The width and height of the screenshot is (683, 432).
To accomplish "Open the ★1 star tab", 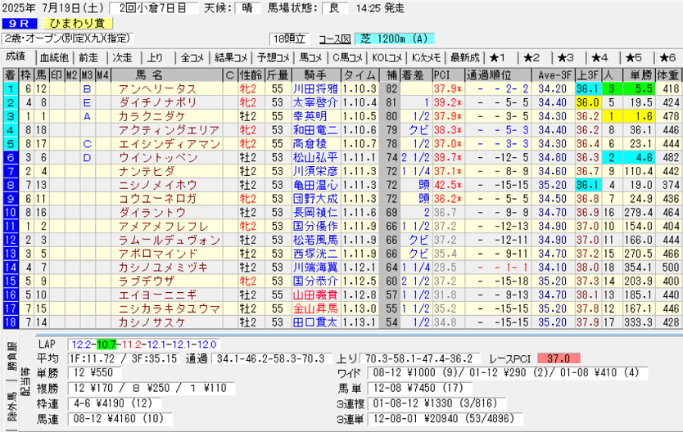I will pos(498,57).
